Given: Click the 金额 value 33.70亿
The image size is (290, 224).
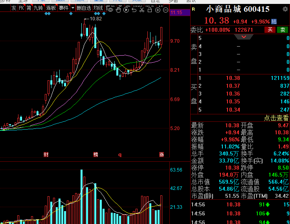Looking at the screenshot, I should [229, 161].
